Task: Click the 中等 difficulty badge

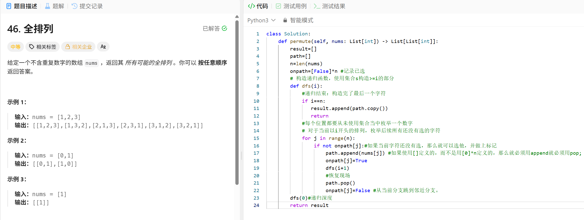Action: pyautogui.click(x=16, y=47)
